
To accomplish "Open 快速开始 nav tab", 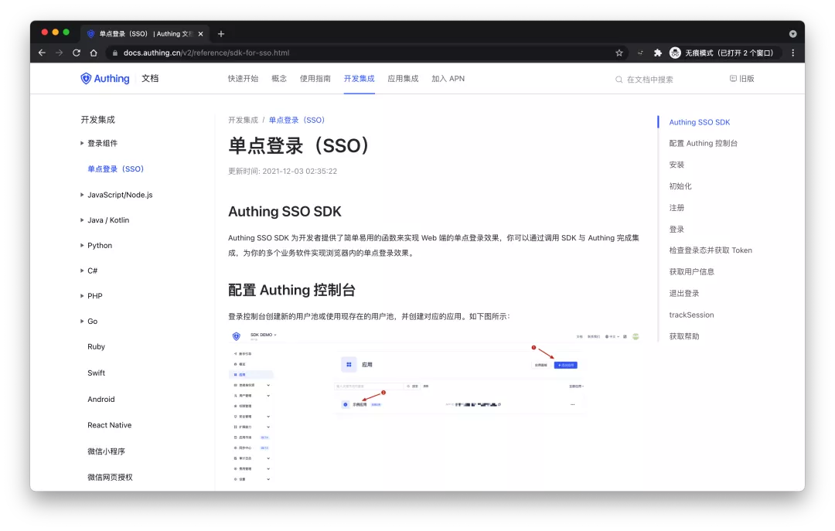I will click(x=243, y=78).
